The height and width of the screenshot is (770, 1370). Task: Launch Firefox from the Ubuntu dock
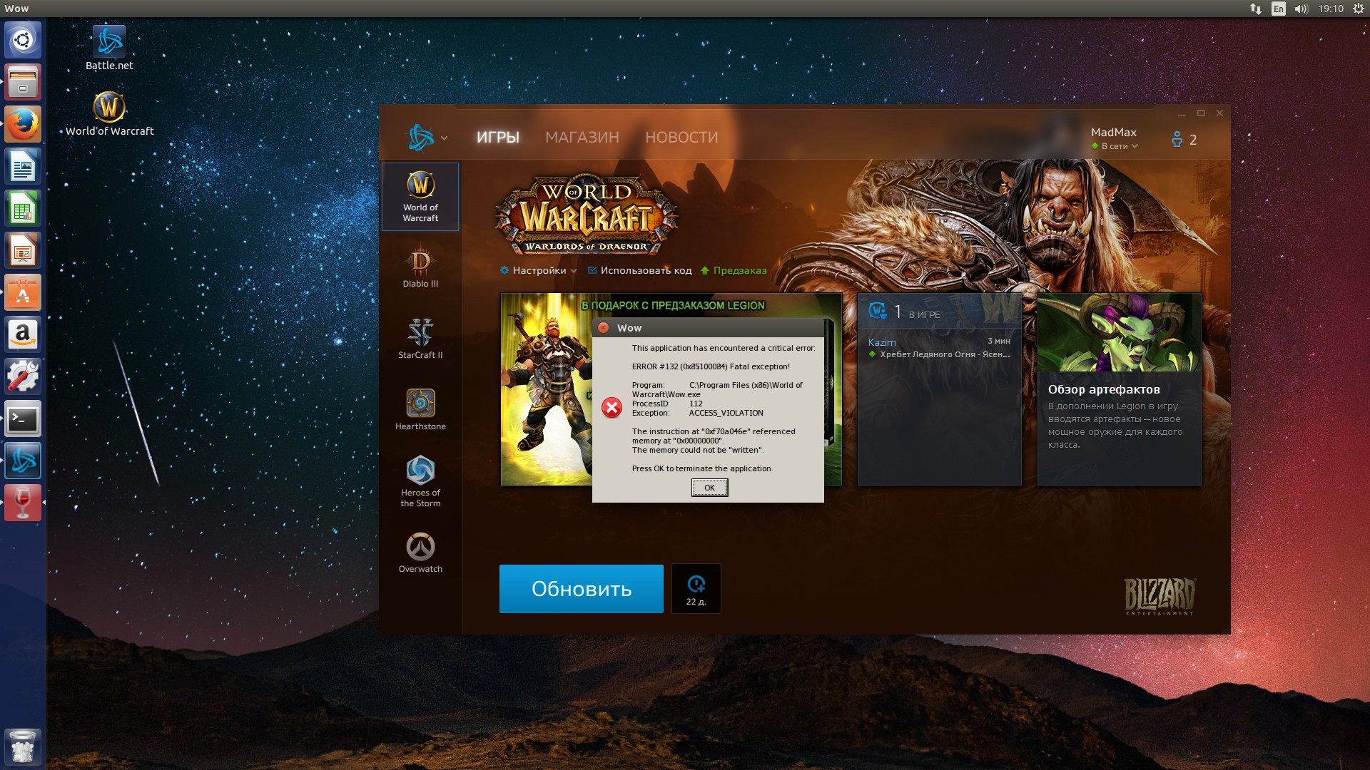[23, 125]
